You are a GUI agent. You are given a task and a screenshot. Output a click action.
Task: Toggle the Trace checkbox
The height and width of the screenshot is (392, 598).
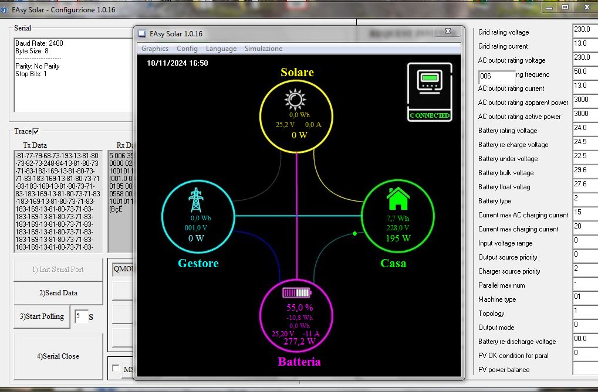[36, 131]
